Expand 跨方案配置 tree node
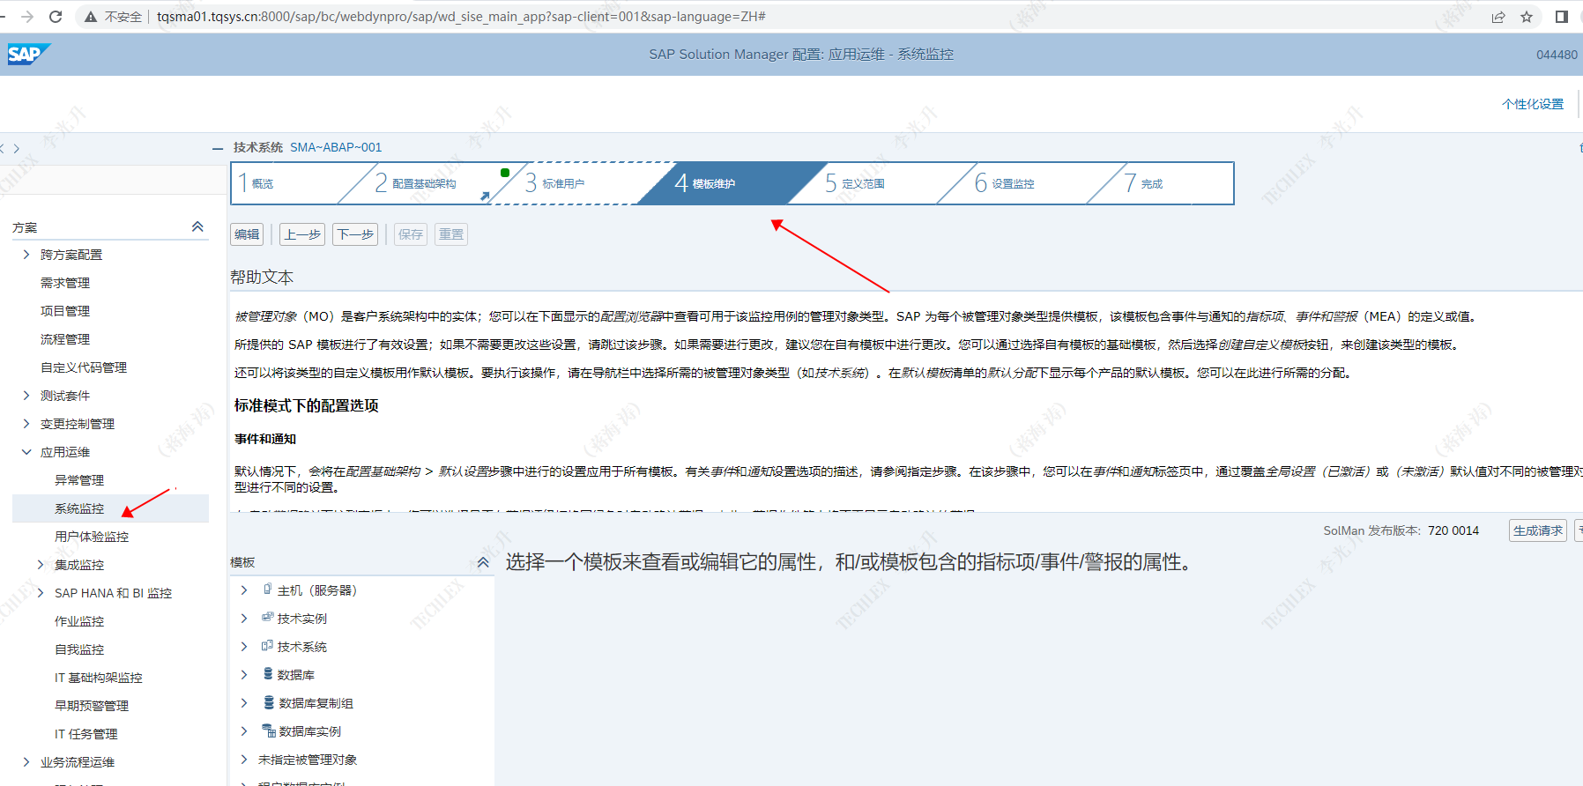The width and height of the screenshot is (1583, 786). (26, 255)
